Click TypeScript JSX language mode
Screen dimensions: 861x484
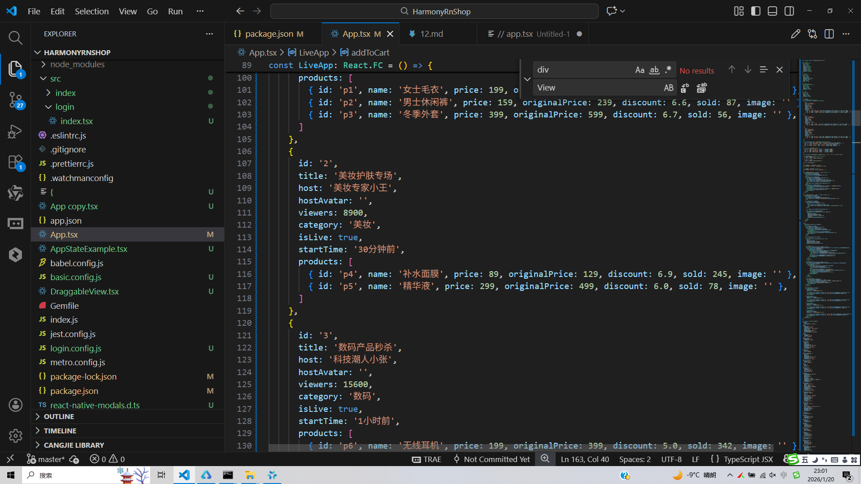[748, 459]
